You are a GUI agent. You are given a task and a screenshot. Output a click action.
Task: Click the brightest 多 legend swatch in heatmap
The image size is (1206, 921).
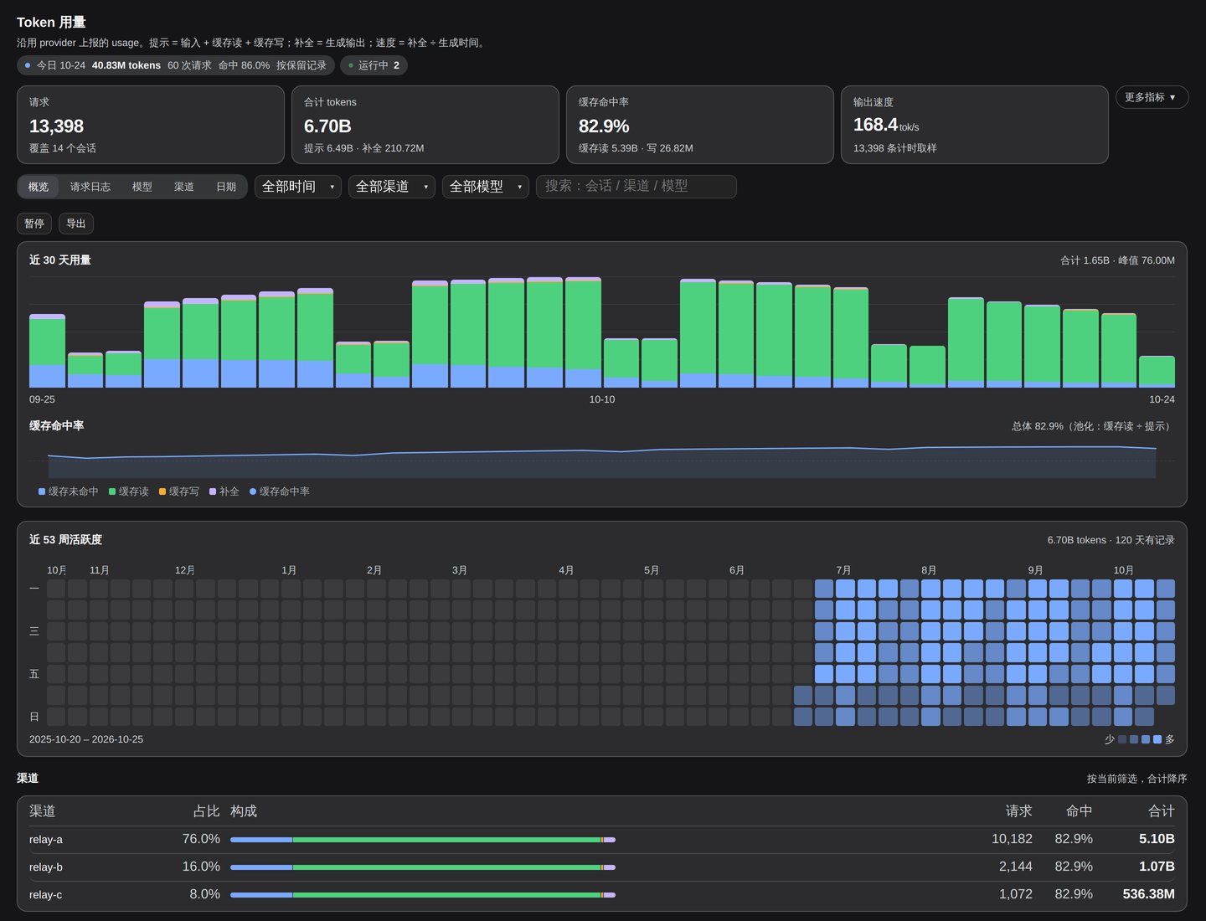coord(1157,739)
